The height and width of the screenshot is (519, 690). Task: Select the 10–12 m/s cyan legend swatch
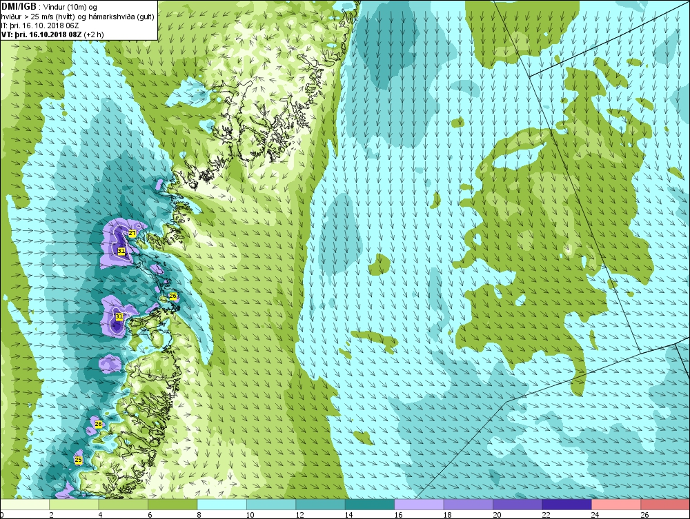coord(271,505)
